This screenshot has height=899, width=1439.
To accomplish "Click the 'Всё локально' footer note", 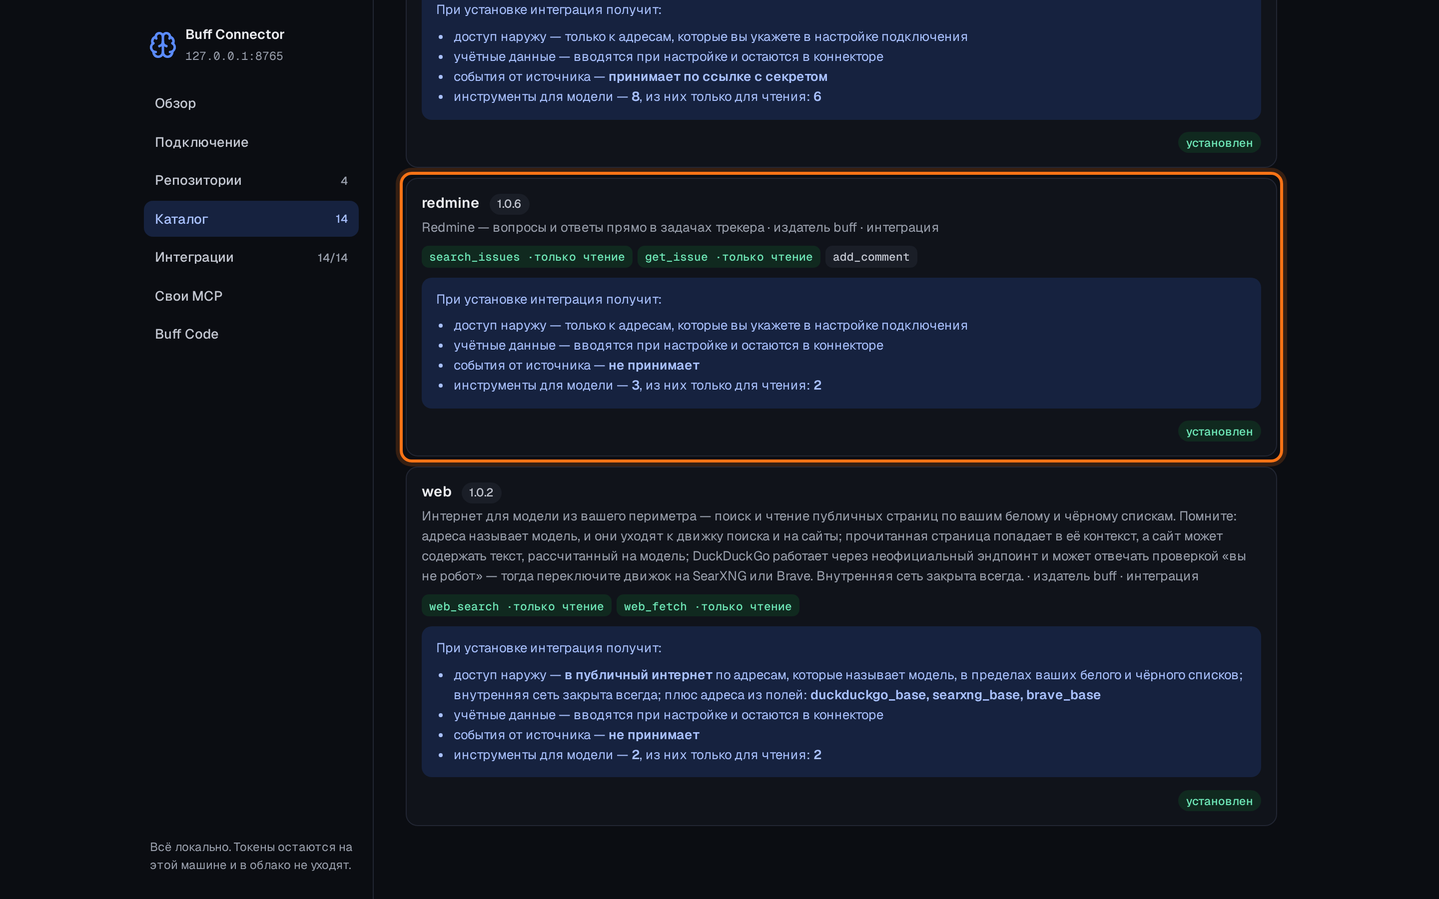I will [251, 856].
